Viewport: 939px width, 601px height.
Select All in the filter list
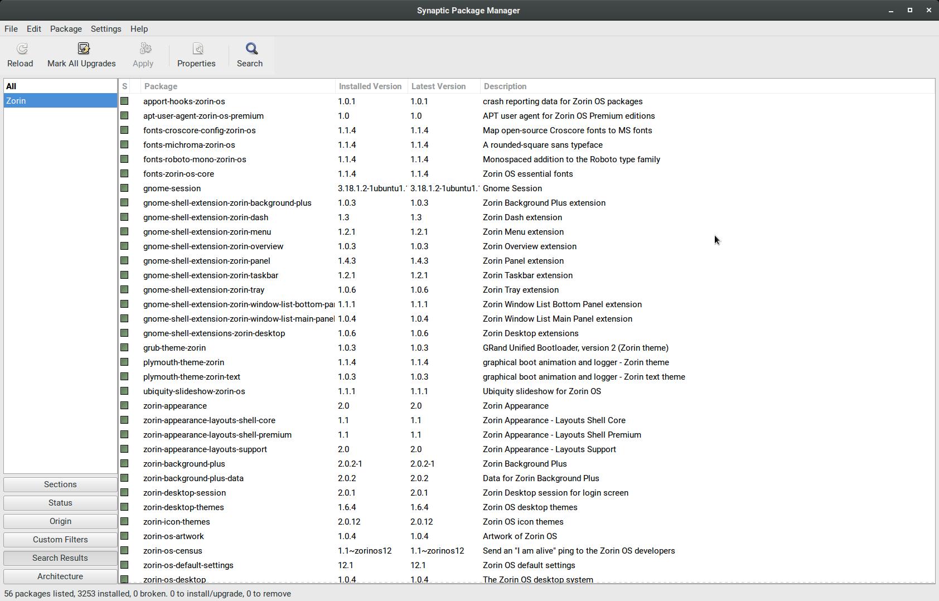[x=11, y=86]
